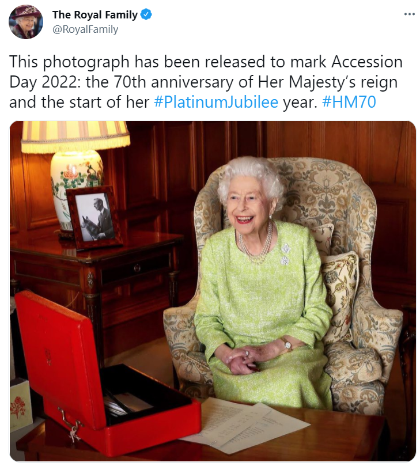
Task: Click the tweet text about Accession Day 2022
Action: 206,82
